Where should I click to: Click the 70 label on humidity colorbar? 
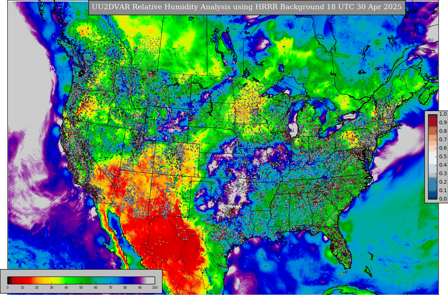(x=111, y=288)
